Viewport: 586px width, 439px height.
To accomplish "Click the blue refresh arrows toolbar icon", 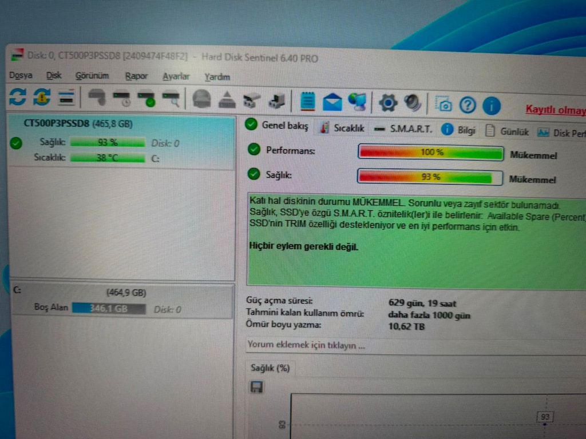I will (18, 96).
